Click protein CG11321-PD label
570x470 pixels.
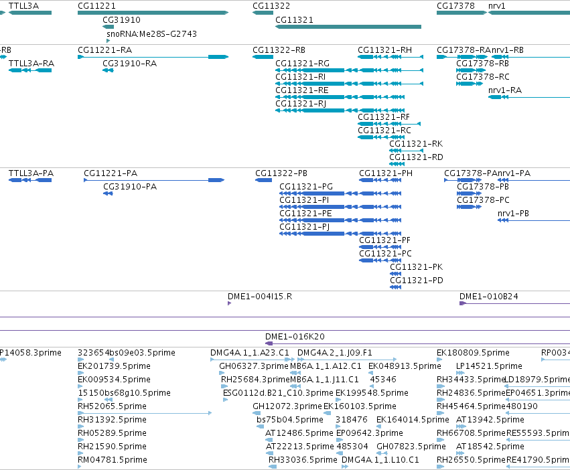tap(416, 281)
